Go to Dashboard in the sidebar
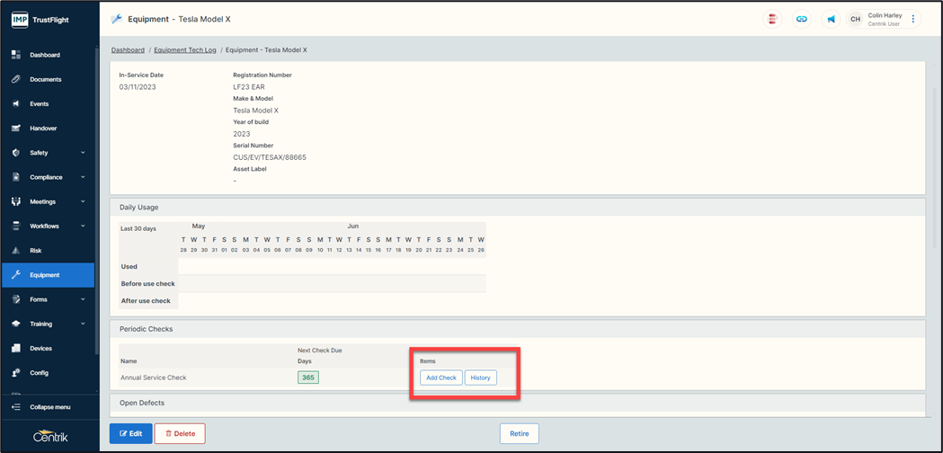 tap(45, 55)
